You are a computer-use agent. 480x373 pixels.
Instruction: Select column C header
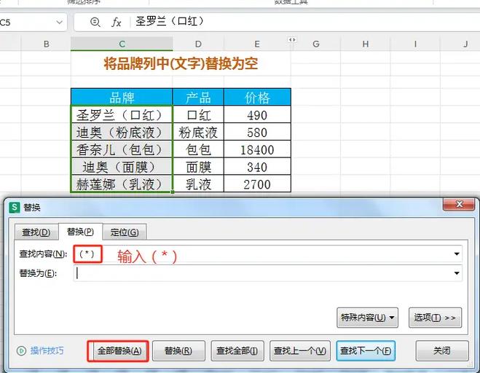pos(122,44)
